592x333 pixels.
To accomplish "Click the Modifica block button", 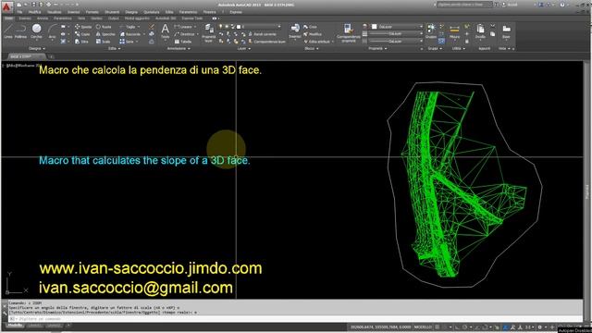I will tap(313, 34).
